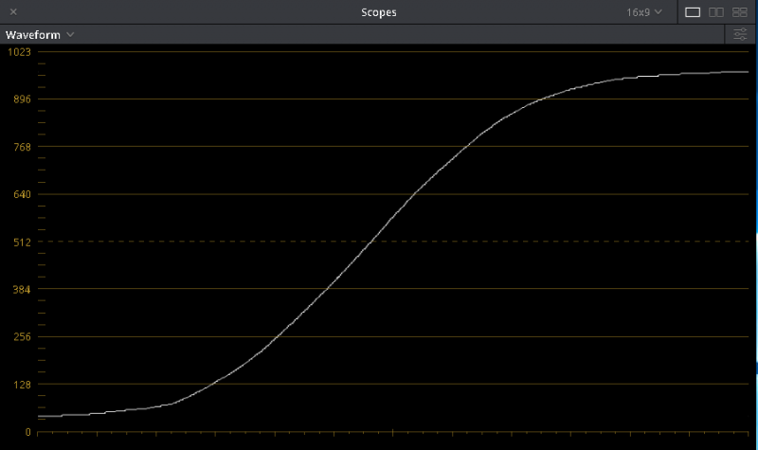This screenshot has width=758, height=450.
Task: Click the Scopes window title
Action: [379, 12]
